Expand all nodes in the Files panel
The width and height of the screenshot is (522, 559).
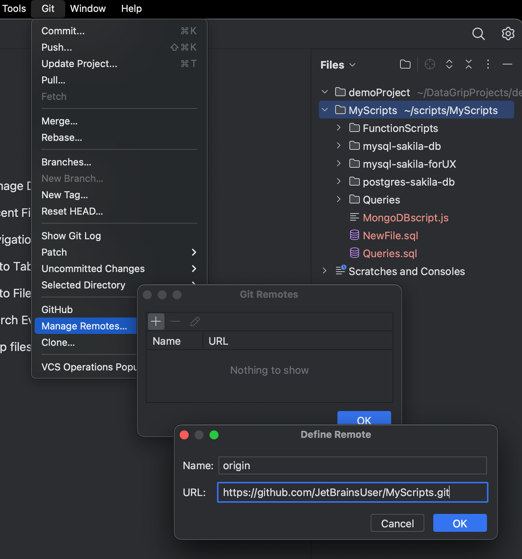pyautogui.click(x=449, y=64)
